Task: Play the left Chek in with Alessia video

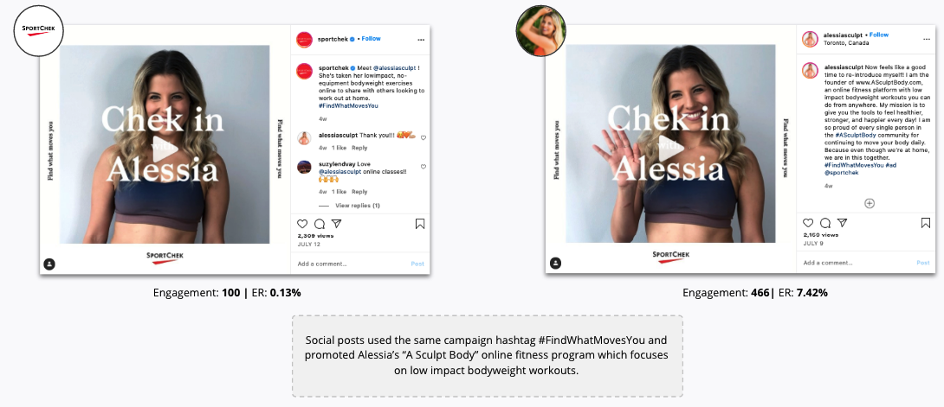Action: 164,150
